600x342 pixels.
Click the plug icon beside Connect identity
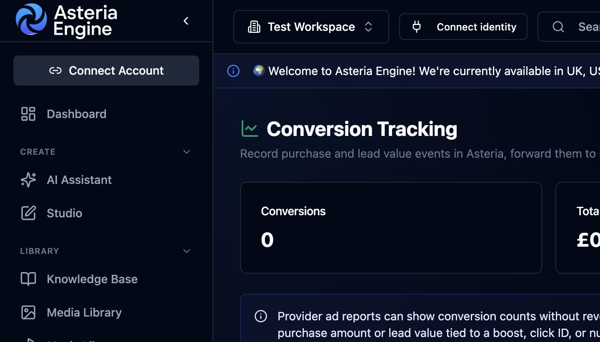point(416,27)
